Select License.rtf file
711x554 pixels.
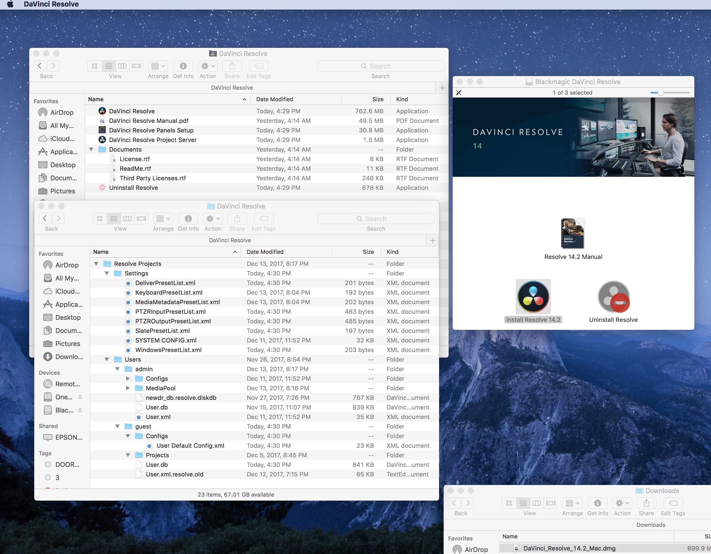tap(267, 159)
